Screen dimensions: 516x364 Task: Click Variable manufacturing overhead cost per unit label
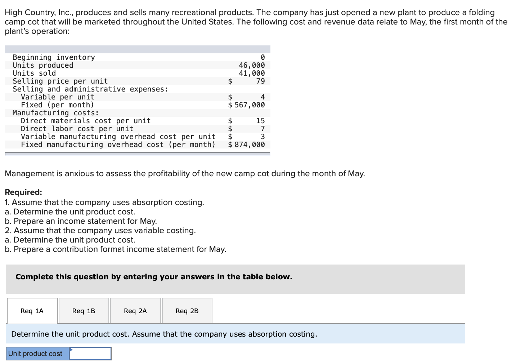click(118, 137)
